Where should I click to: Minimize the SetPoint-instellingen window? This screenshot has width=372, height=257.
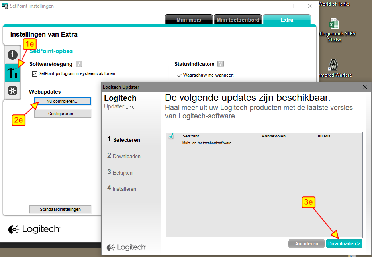coord(274,6)
